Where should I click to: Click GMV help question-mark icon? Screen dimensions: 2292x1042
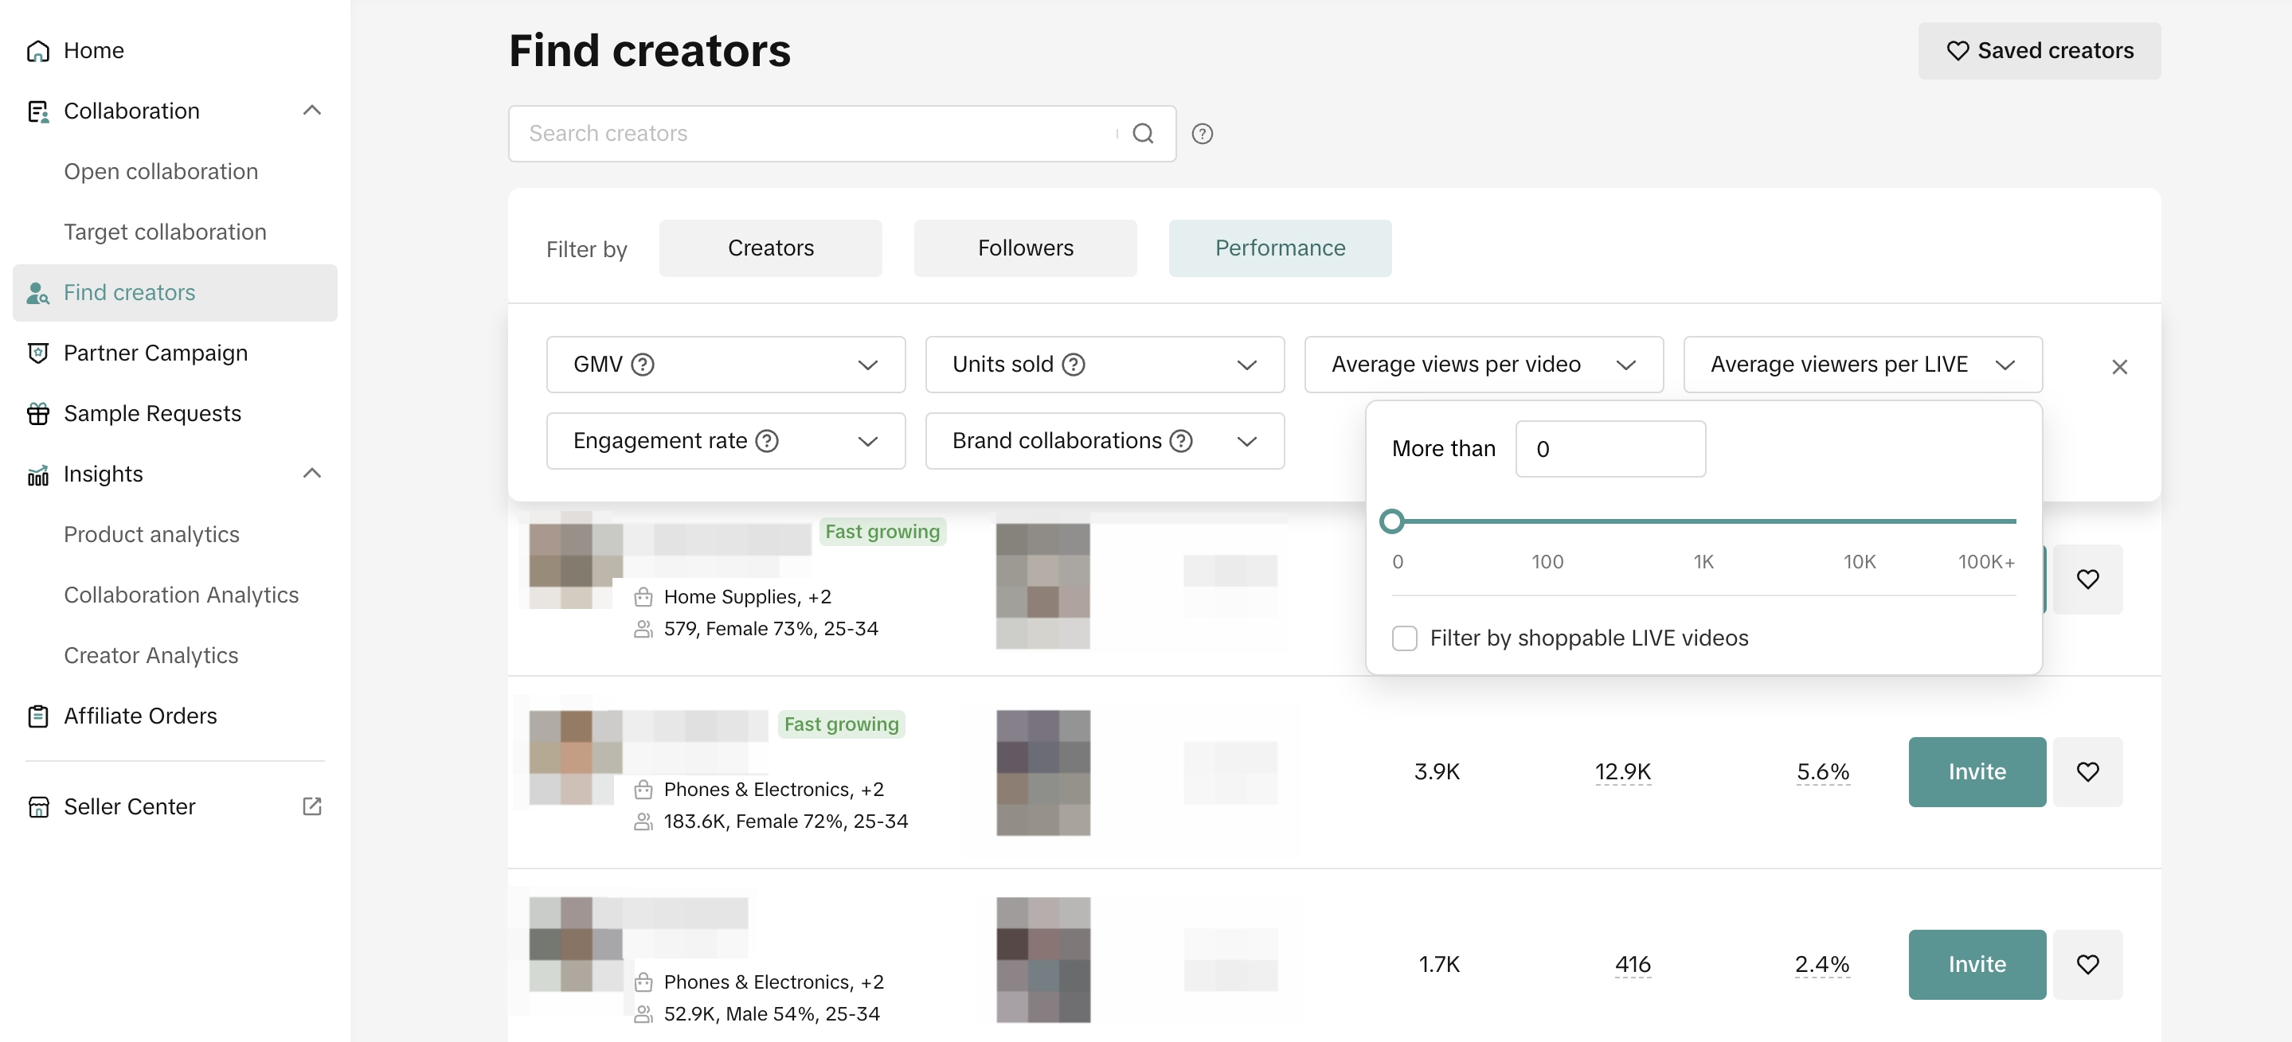coord(643,365)
